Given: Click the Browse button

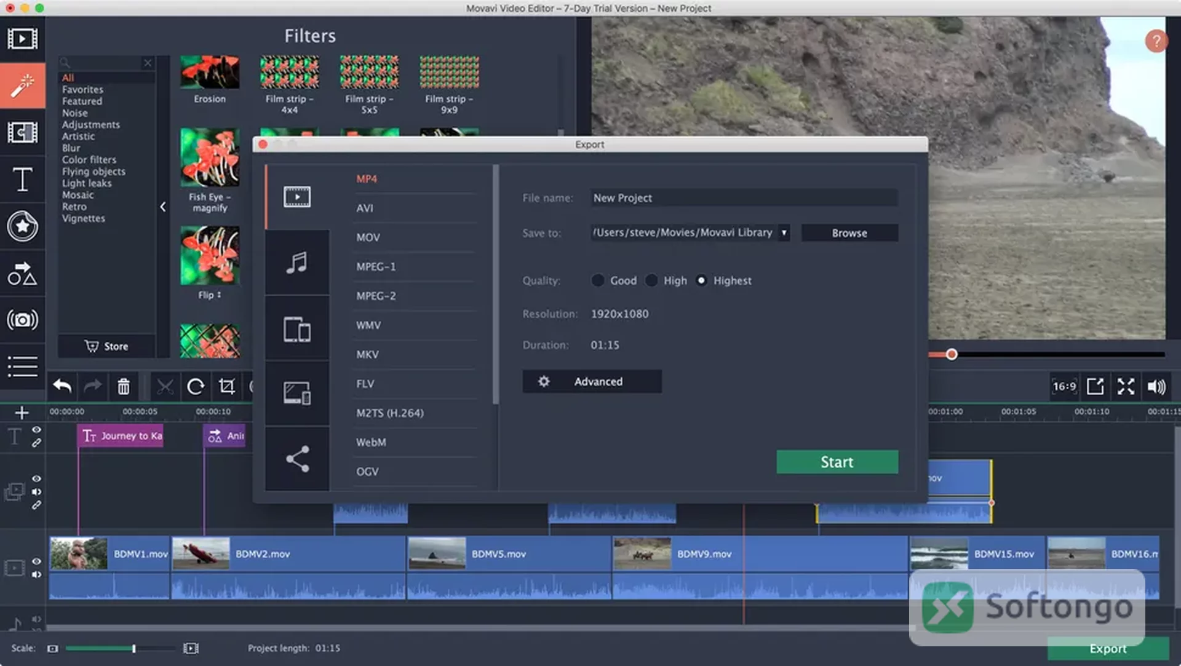Looking at the screenshot, I should coord(849,233).
